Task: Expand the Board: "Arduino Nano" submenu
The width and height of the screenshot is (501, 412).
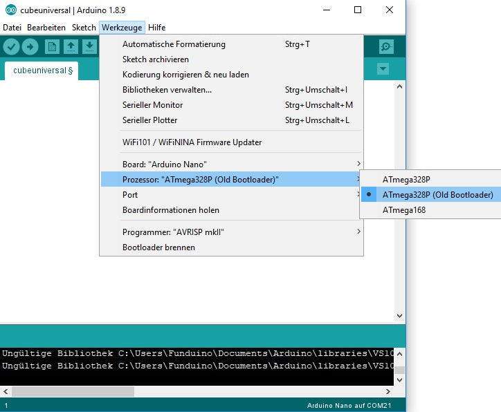Action: pyautogui.click(x=231, y=164)
